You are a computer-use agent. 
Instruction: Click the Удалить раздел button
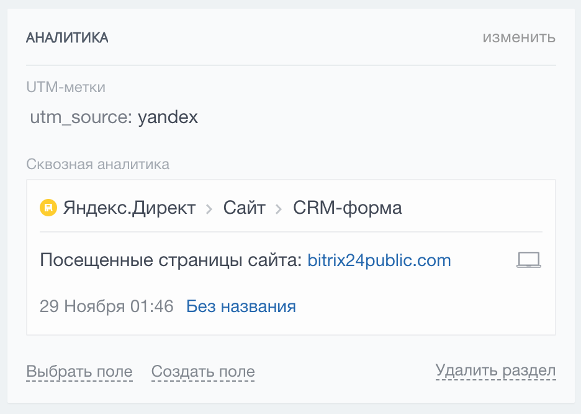click(496, 370)
